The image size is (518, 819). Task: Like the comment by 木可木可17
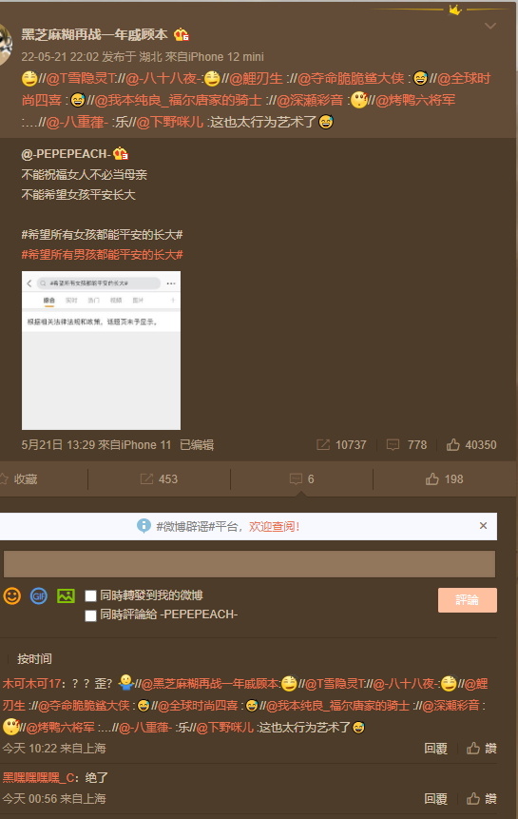click(x=481, y=749)
